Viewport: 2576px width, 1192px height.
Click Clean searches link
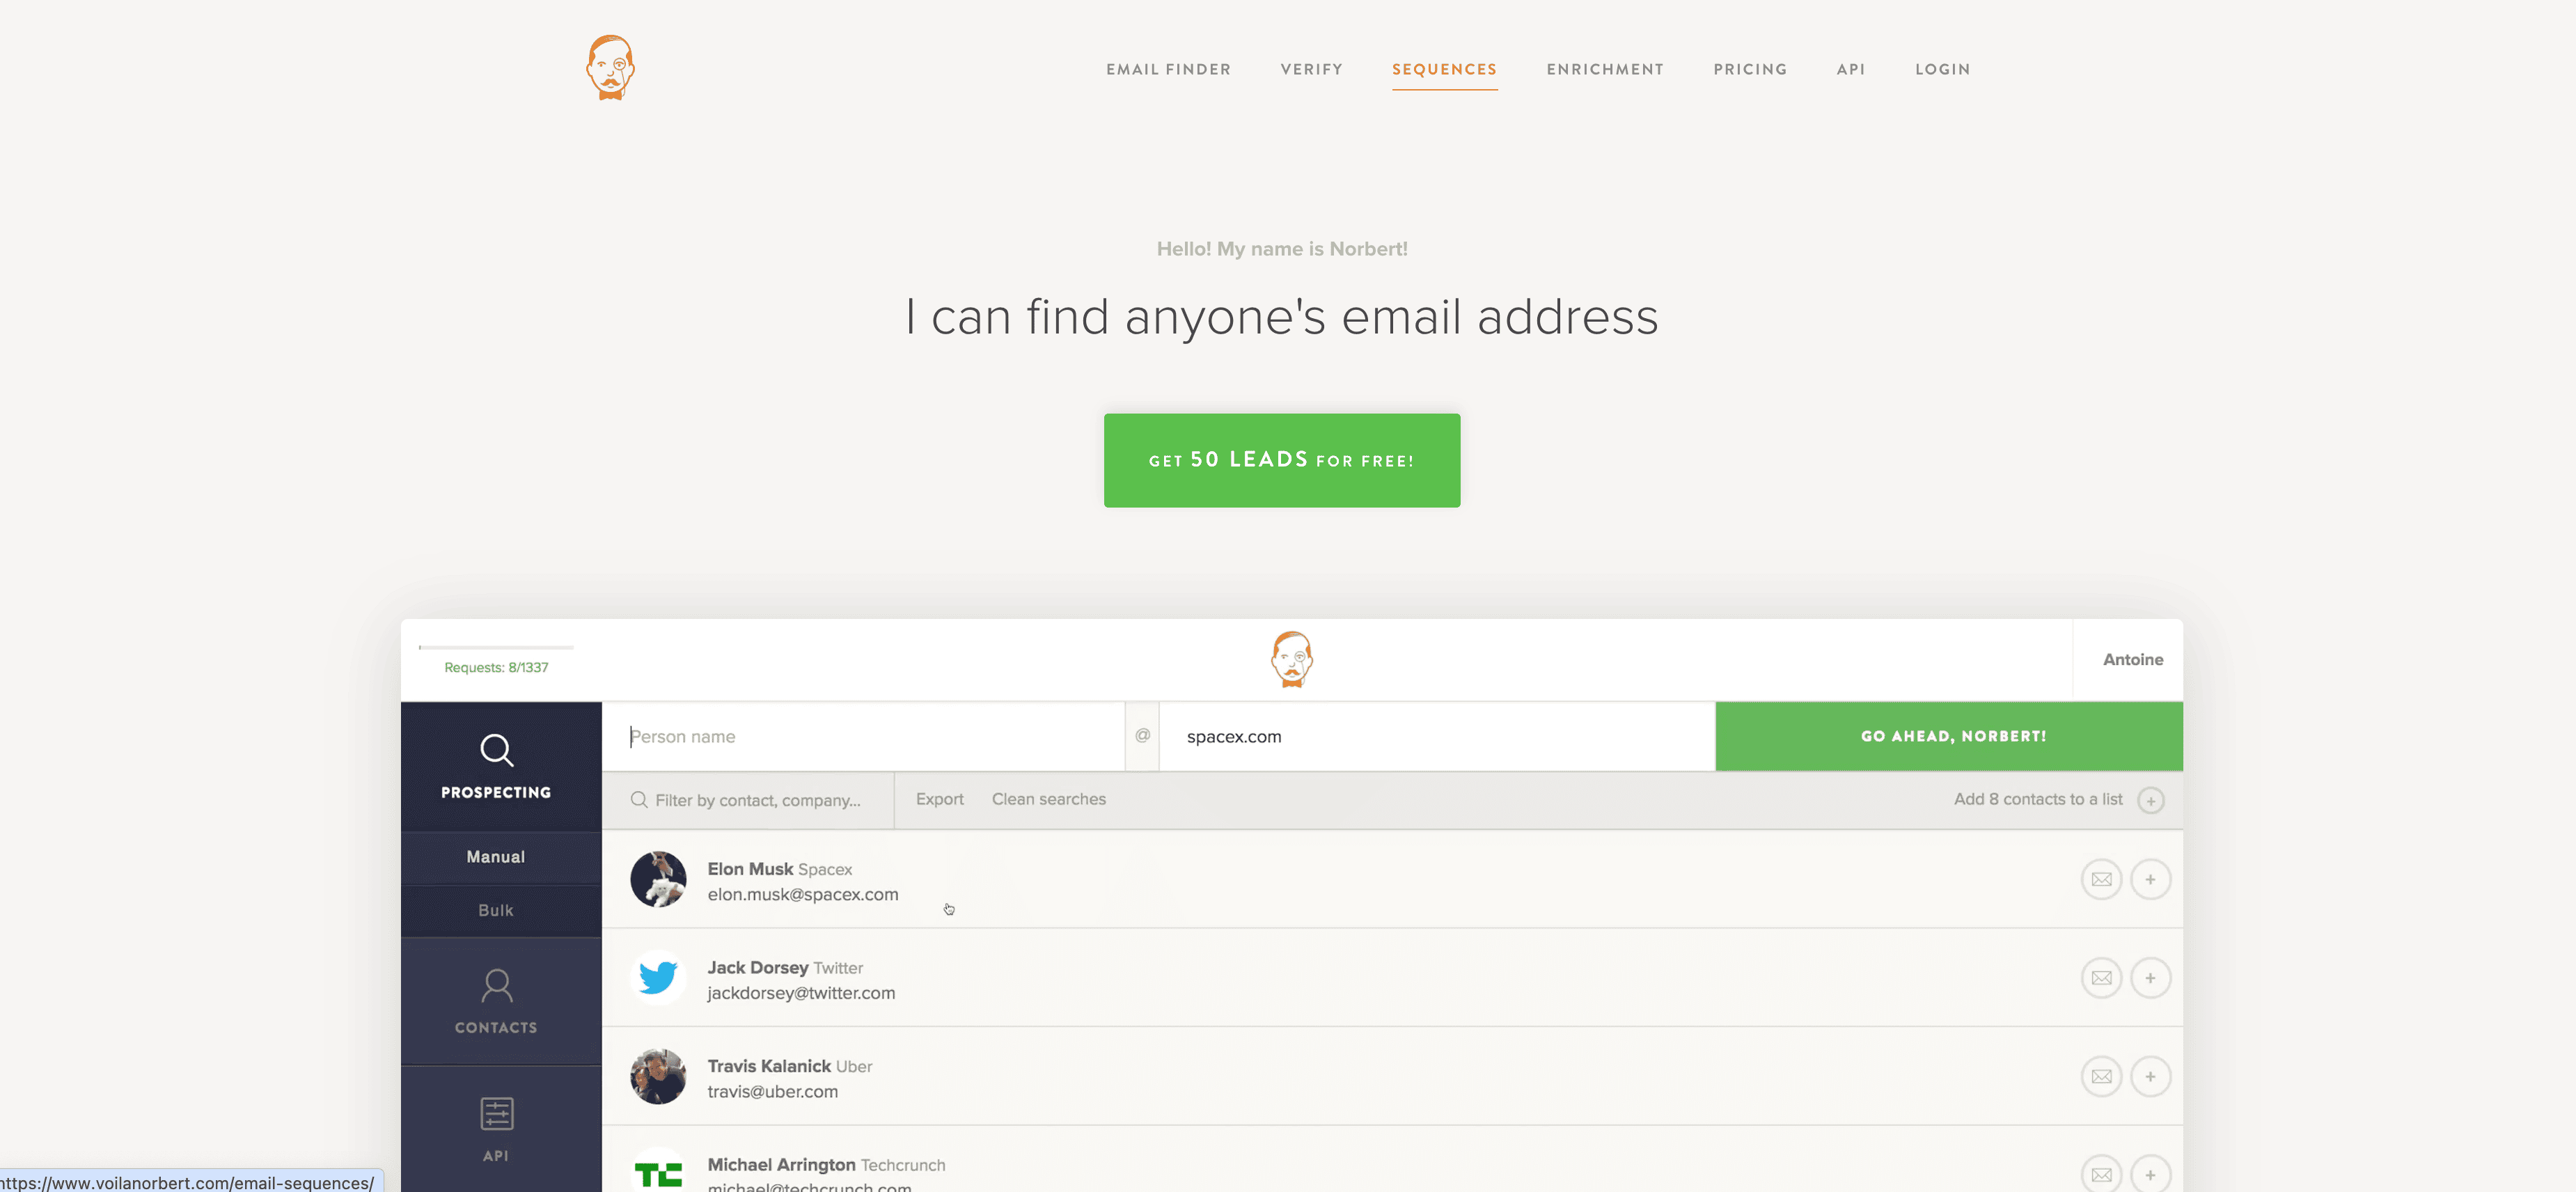(x=1048, y=799)
